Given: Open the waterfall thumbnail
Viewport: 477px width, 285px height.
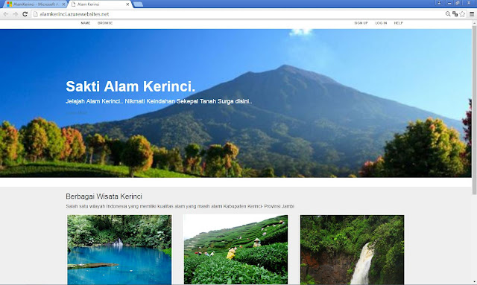Looking at the screenshot, I should 353,250.
